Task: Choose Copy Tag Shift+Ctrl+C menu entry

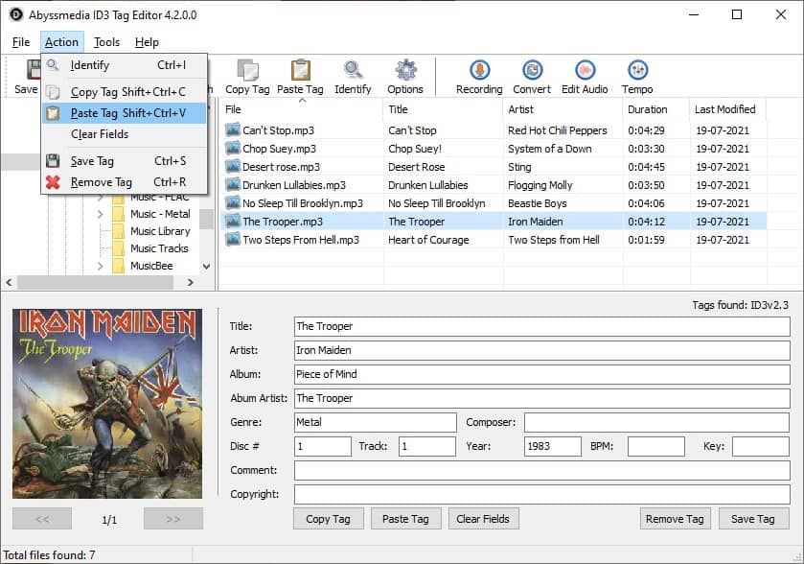Action: coord(124,92)
